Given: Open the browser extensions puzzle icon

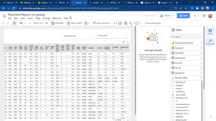Looking at the screenshot, I should click(197, 8).
